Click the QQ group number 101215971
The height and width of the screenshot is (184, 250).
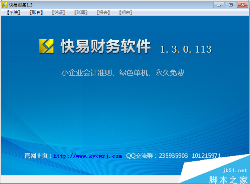click(206, 156)
